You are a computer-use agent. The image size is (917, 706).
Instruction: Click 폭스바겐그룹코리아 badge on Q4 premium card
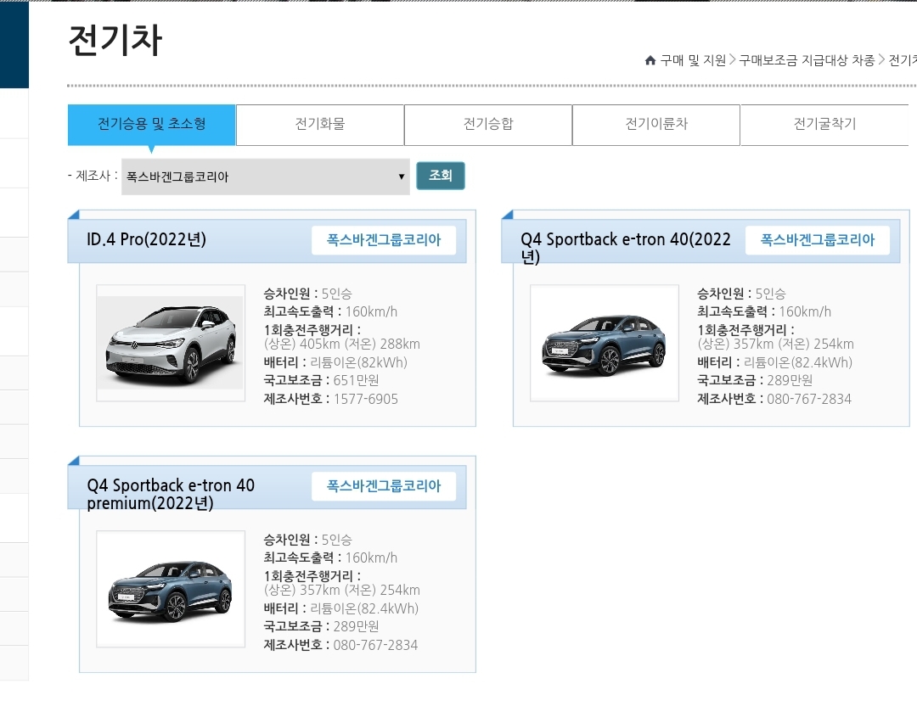coord(384,486)
